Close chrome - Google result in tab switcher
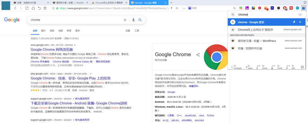Viewport: 308px width, 123px height. pos(300,22)
